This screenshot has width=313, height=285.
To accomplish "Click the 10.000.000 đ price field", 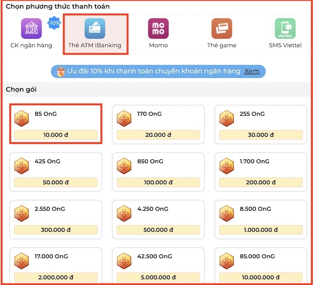I will point(261,278).
